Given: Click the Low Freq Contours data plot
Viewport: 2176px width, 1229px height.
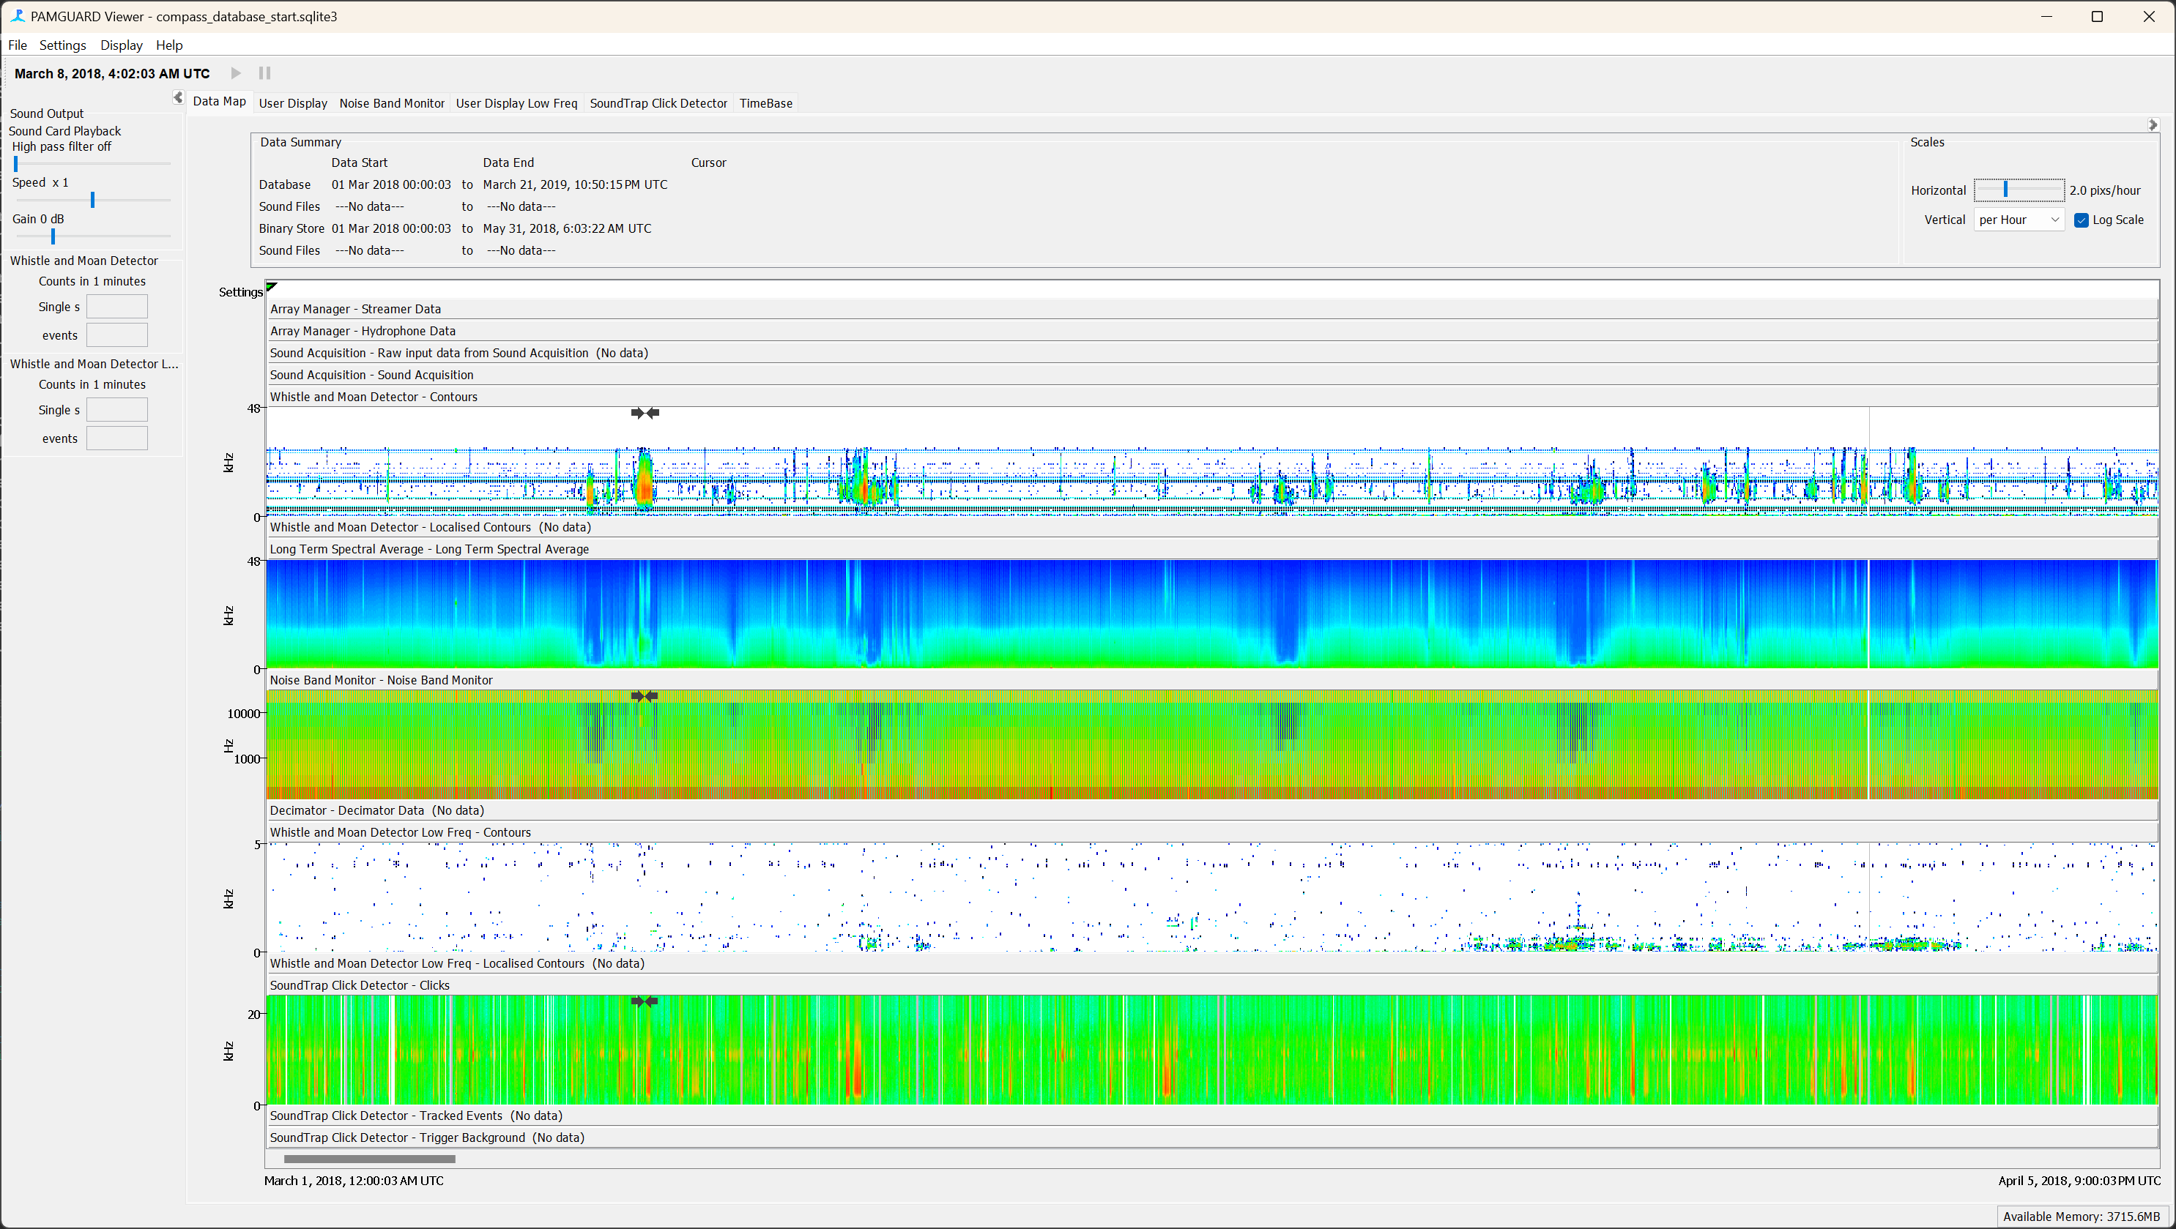Looking at the screenshot, I should point(1212,897).
